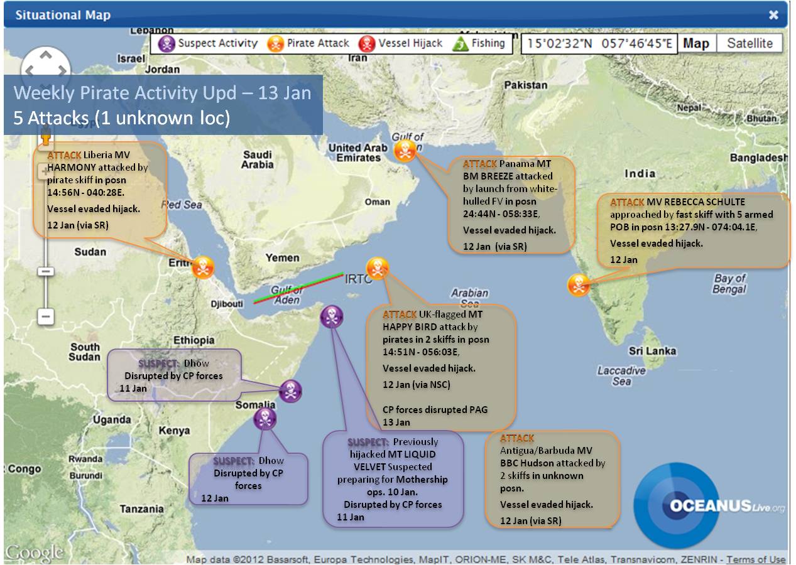Click the pirate attack marker east of IRTC
The width and height of the screenshot is (796, 565).
coord(377,268)
